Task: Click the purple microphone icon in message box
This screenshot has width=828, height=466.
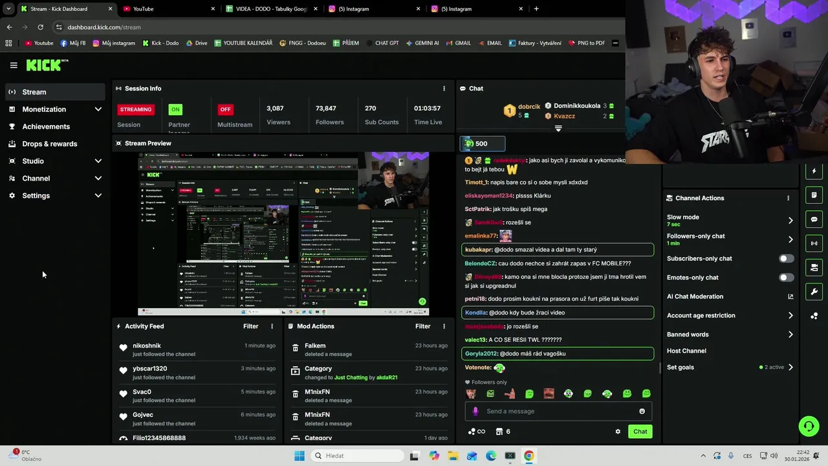Action: coord(475,411)
